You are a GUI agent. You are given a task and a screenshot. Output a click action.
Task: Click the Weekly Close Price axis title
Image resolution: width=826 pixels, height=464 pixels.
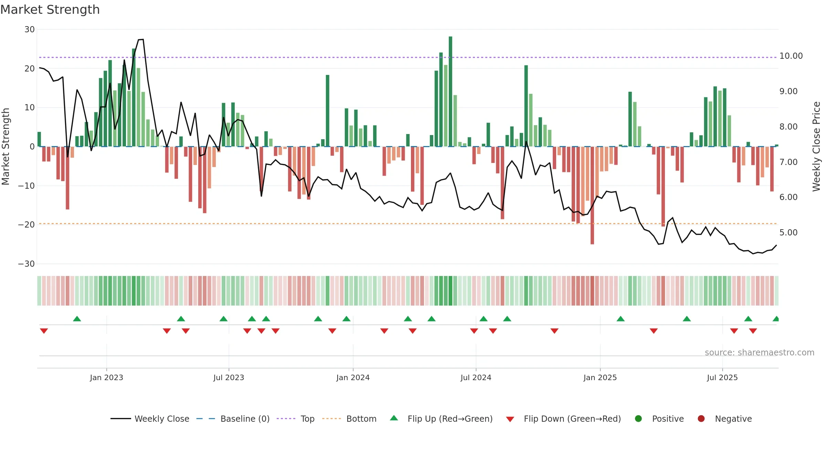(x=816, y=146)
